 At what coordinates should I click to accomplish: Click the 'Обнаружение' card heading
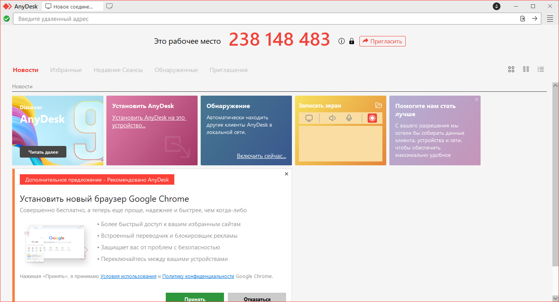coord(228,106)
